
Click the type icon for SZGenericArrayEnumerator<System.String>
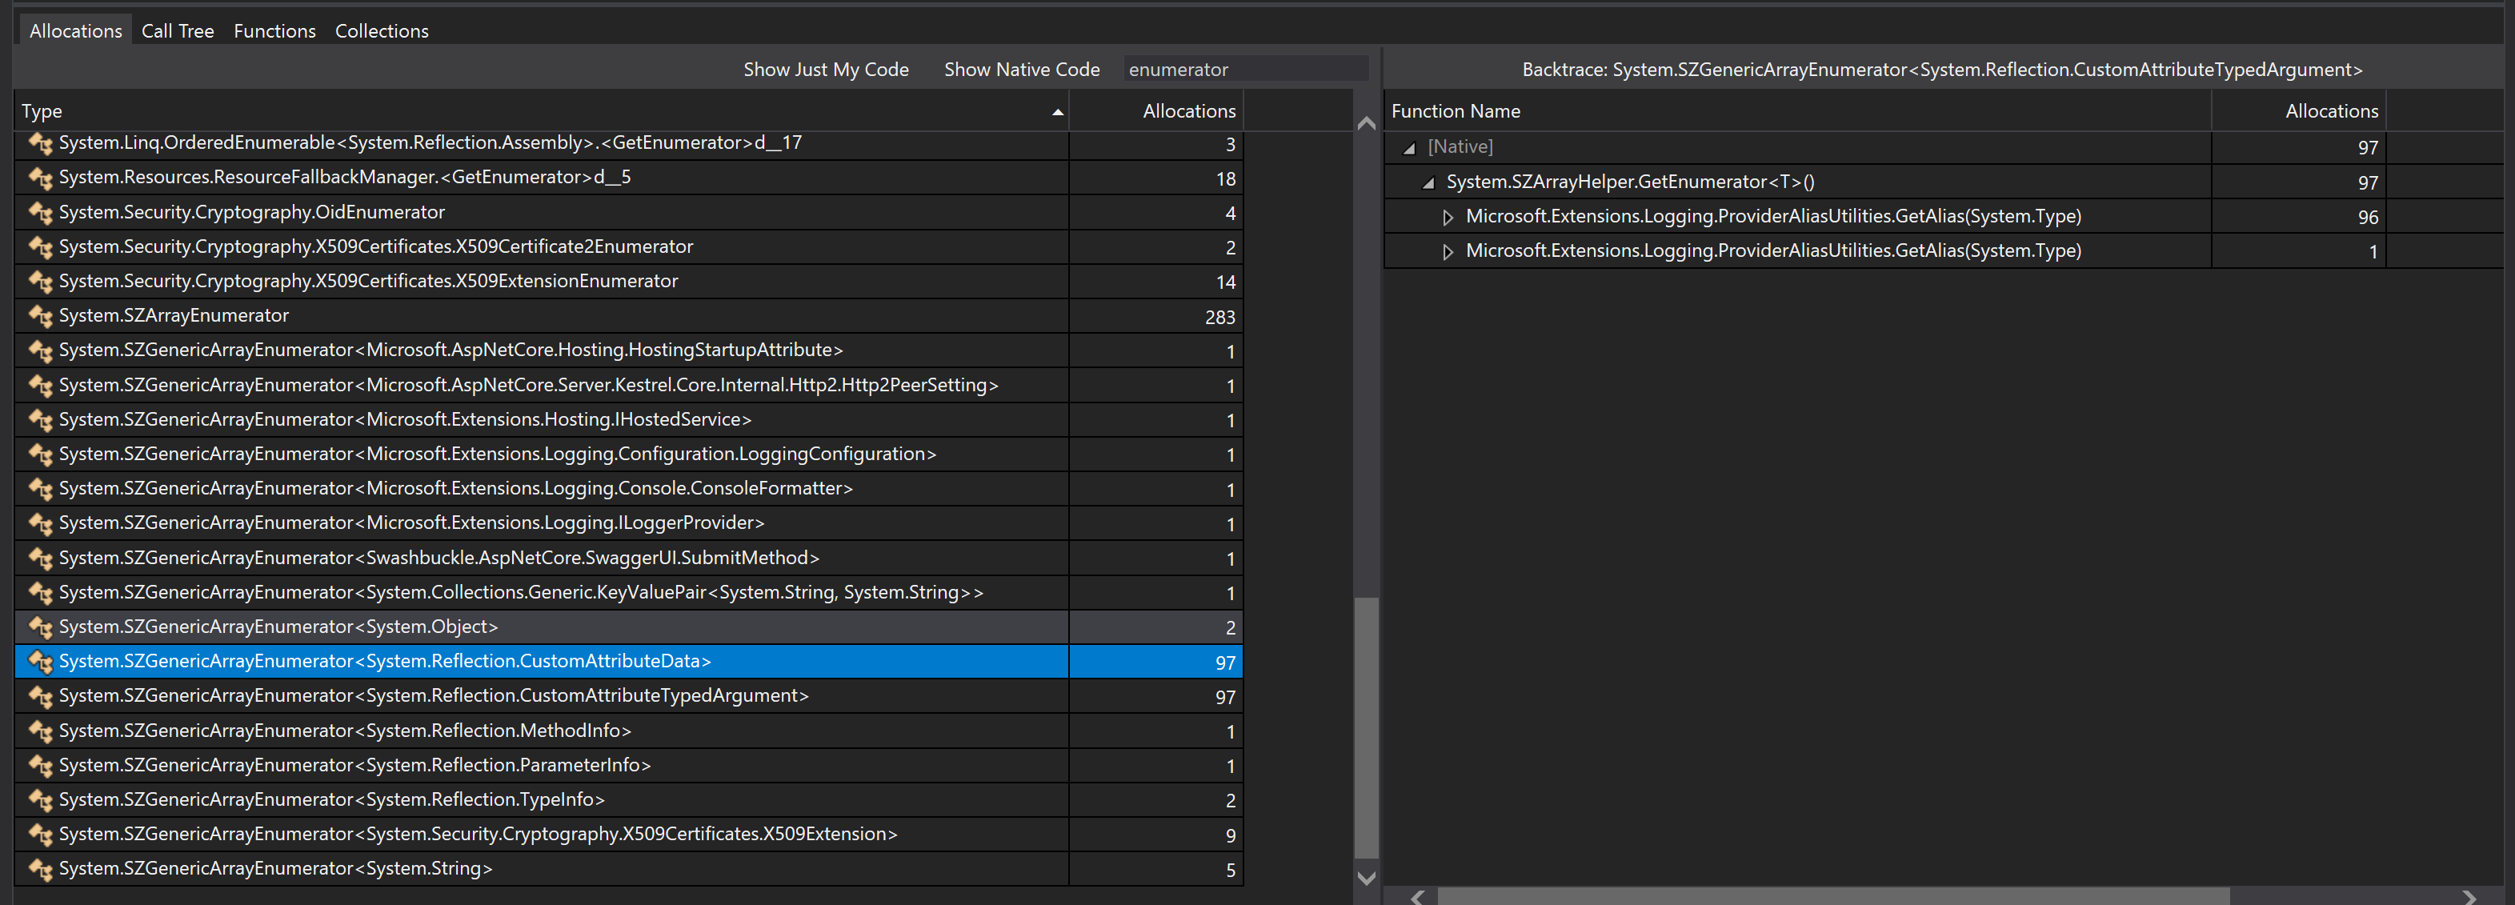(40, 869)
